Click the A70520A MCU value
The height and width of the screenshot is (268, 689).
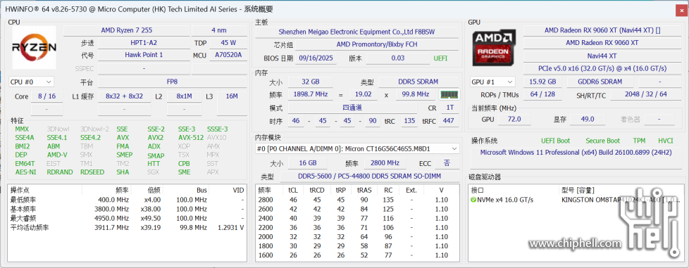click(x=228, y=56)
